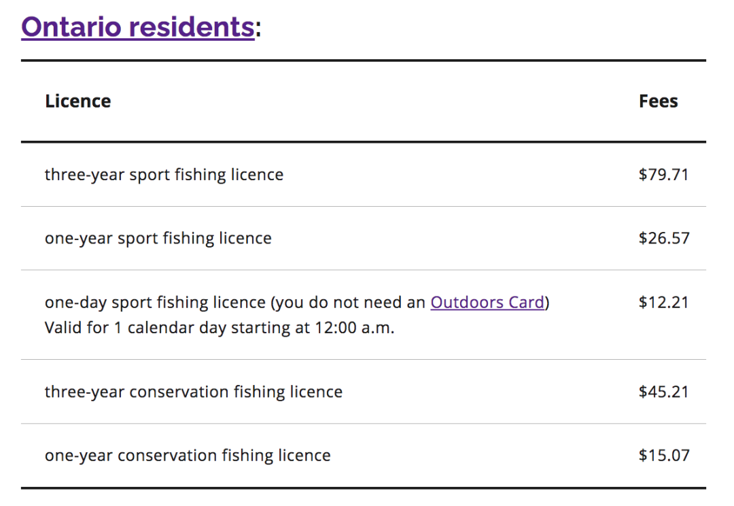This screenshot has width=734, height=506.
Task: Click the 'Valid for 1 calendar day' note
Action: (x=220, y=328)
